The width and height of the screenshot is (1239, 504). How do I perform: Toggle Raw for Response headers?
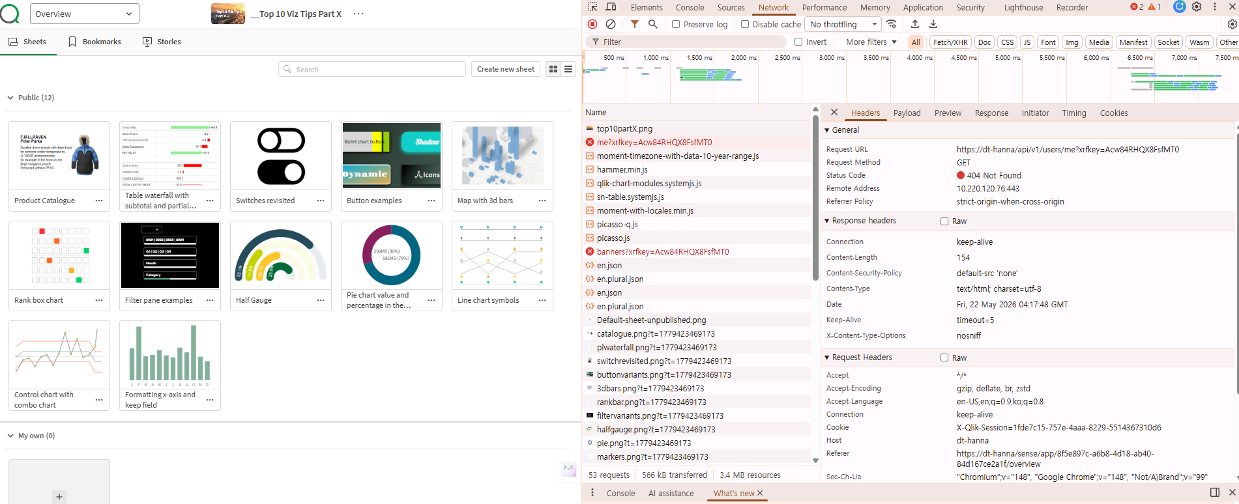coord(944,221)
